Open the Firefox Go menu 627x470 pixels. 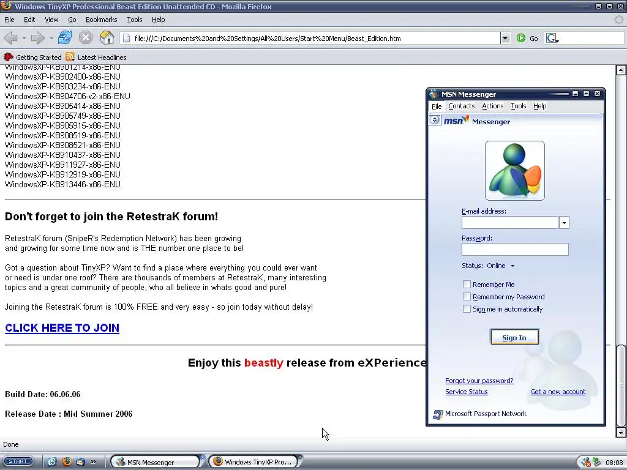click(x=72, y=20)
